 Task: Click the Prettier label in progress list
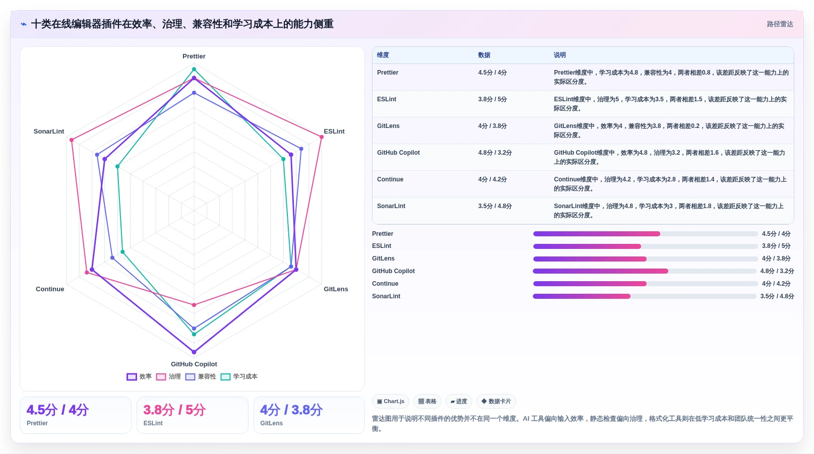[x=383, y=234]
